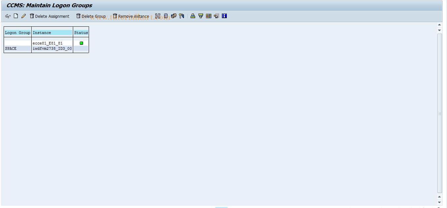Click the scroll up arrow near bottom of the scrollbar
The image size is (447, 208).
439,197
